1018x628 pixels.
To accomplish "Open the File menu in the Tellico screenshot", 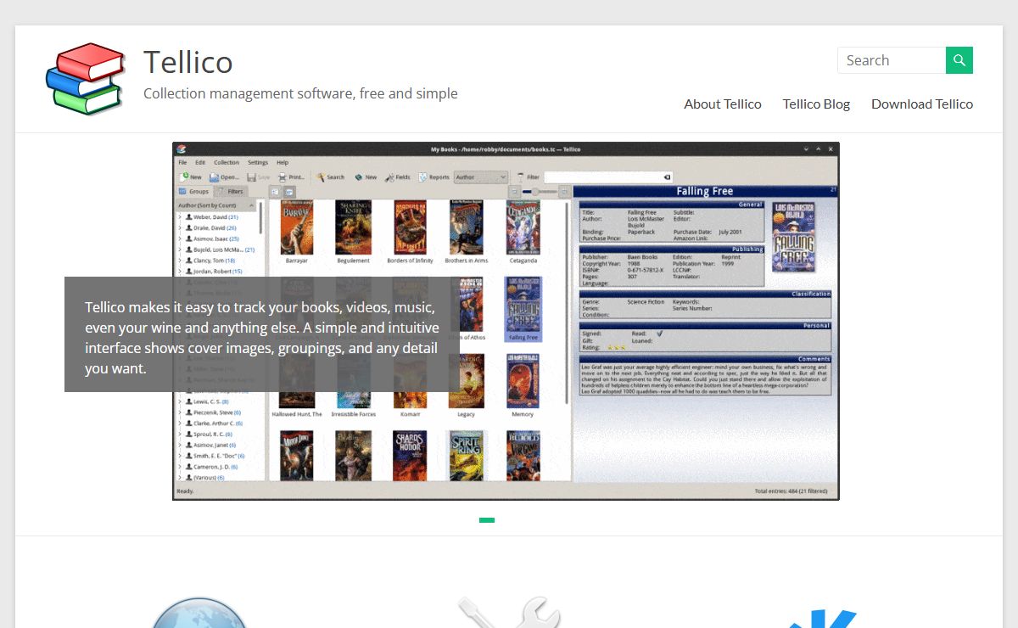I will tap(182, 162).
